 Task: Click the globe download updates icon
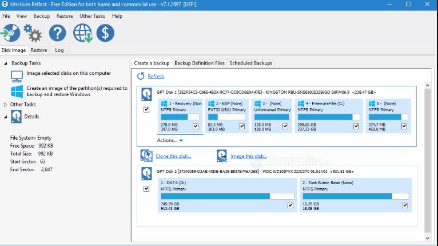pyautogui.click(x=83, y=33)
